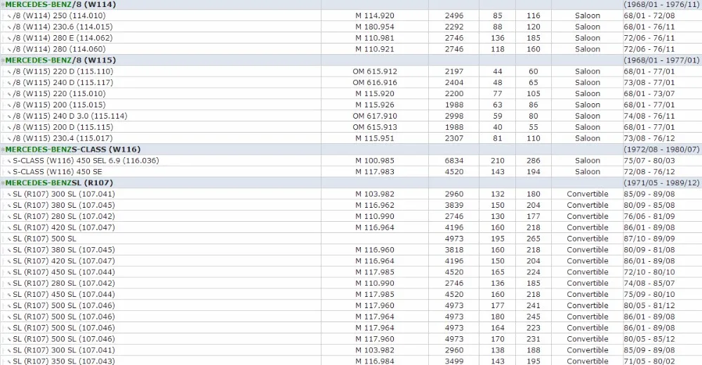Select SL (R107) 500 SL without model code
The image size is (702, 365).
click(x=351, y=239)
